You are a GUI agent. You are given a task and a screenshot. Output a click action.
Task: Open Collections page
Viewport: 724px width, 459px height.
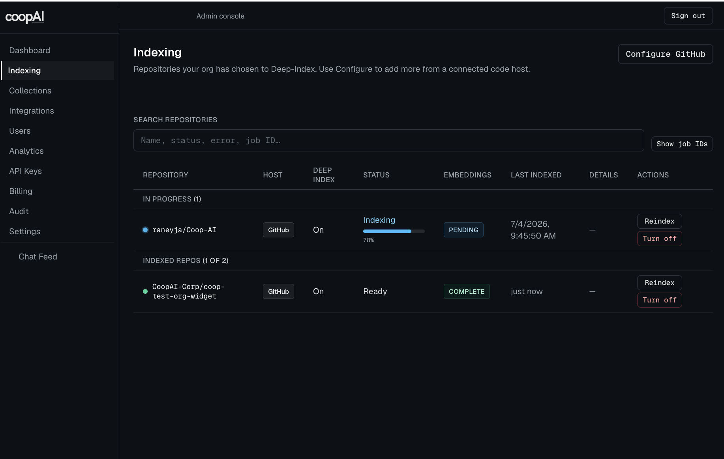tap(30, 91)
